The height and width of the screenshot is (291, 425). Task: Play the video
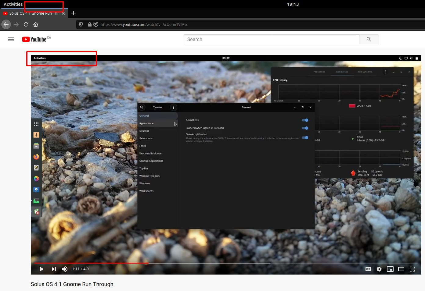[41, 269]
